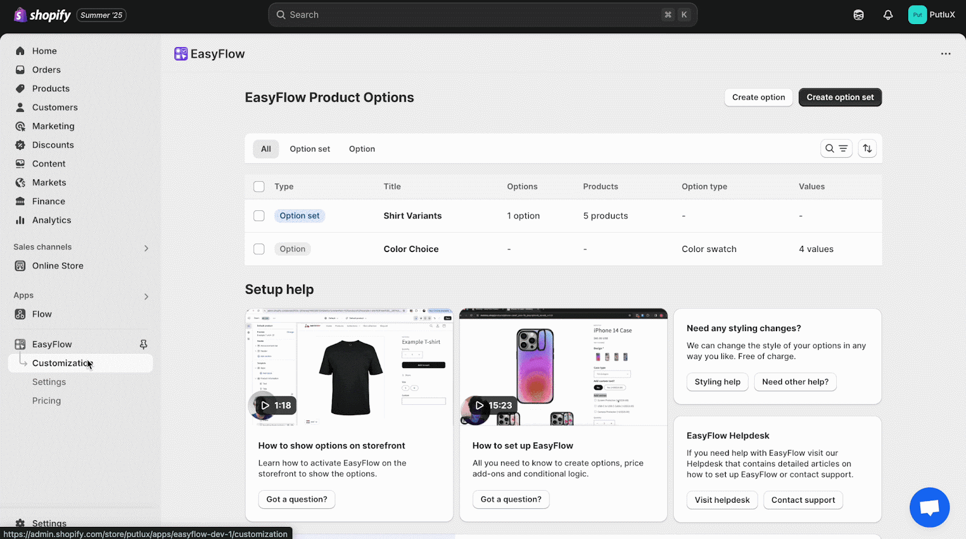The height and width of the screenshot is (539, 966).
Task: Click the Styling help button
Action: tap(717, 382)
